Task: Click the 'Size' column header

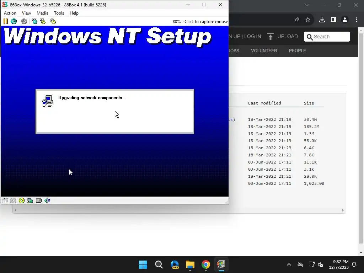Action: pos(309,103)
